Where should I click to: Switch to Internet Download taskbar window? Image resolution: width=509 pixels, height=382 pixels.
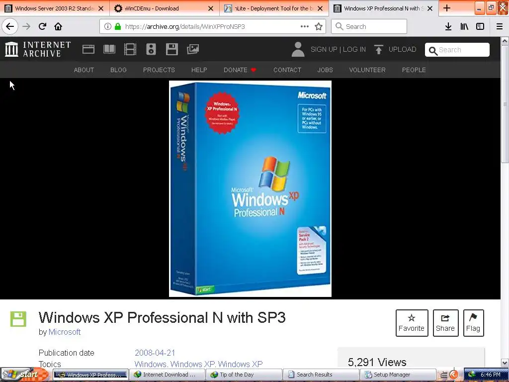click(x=167, y=375)
